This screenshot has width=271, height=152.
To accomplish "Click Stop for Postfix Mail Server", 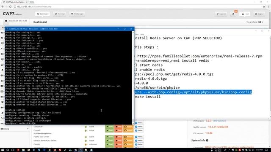I will tap(119, 137).
